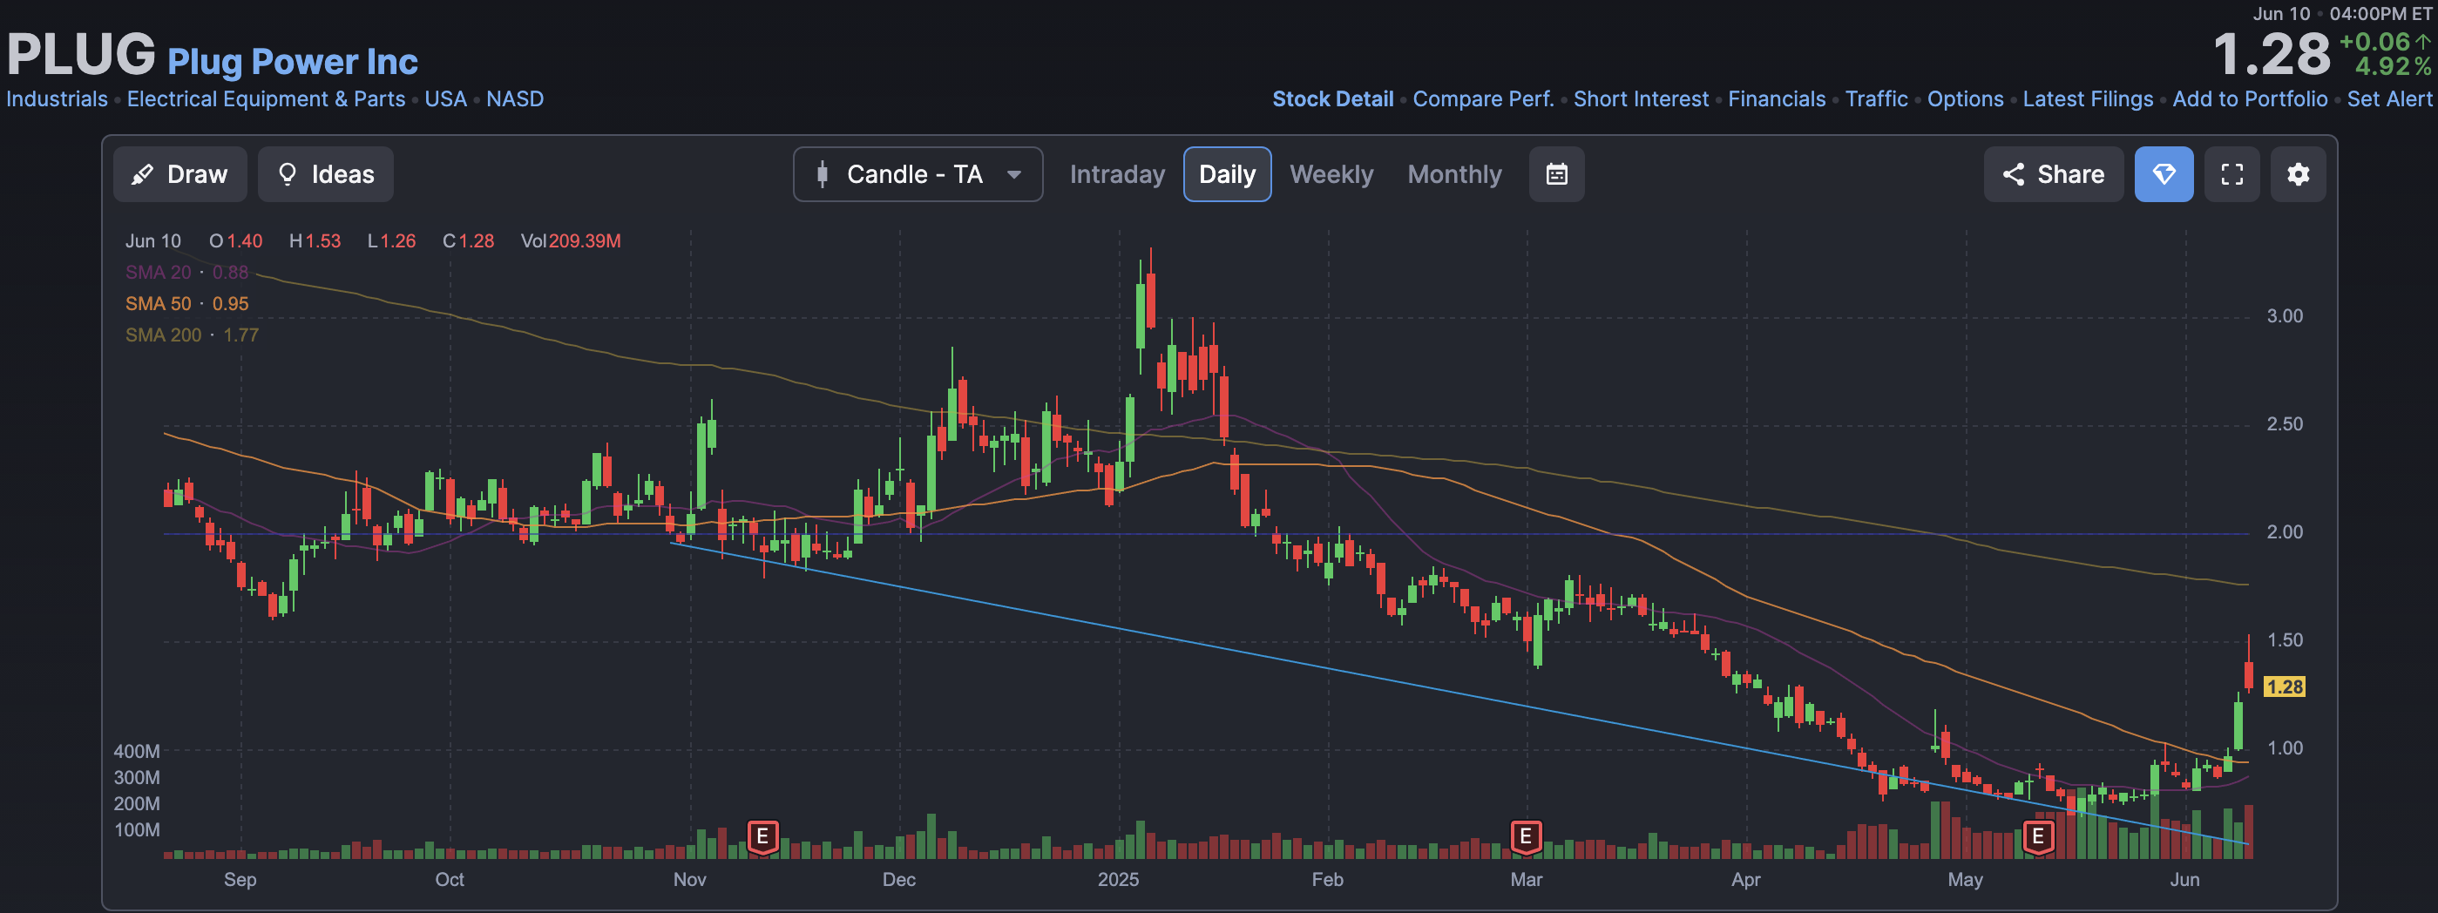Click the share icon next to Share
The height and width of the screenshot is (913, 2438).
coord(2013,174)
